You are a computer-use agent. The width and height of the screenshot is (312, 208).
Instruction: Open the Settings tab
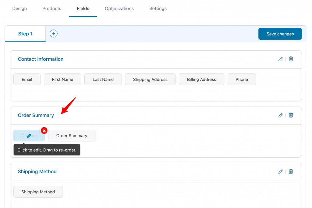point(158,9)
